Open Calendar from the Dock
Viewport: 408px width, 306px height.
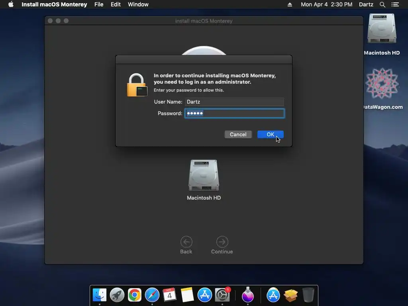click(169, 295)
